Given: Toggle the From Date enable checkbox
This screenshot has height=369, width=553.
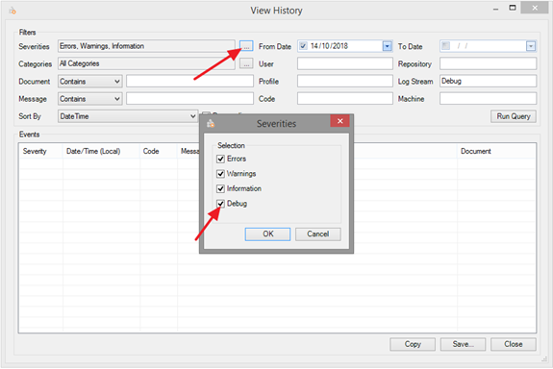Looking at the screenshot, I should pos(303,46).
